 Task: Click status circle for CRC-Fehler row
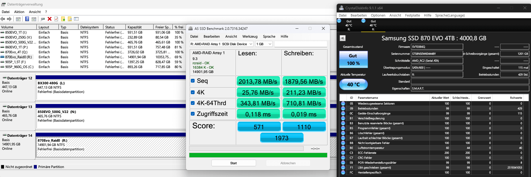343,158
